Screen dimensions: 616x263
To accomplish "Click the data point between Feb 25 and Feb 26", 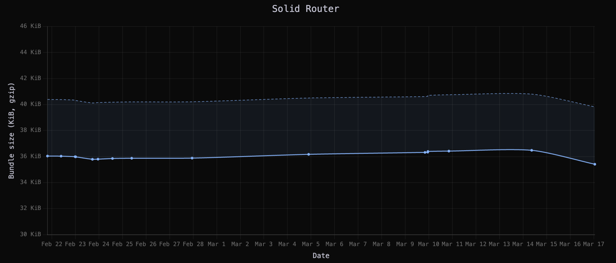I will 132,158.
